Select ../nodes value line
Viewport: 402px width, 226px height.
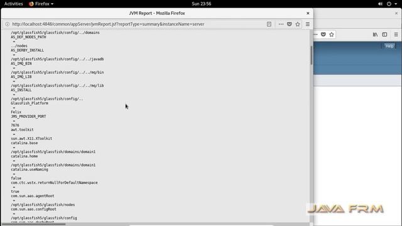click(x=19, y=46)
